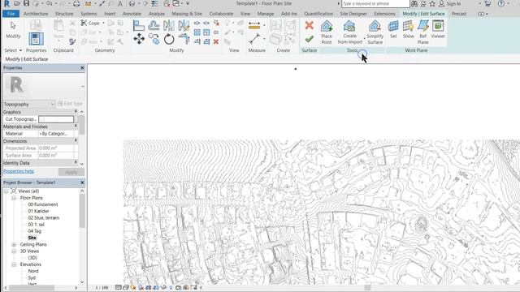The height and width of the screenshot is (292, 520).
Task: Click the Print icon in quick access toolbar
Action: [x=76, y=3]
